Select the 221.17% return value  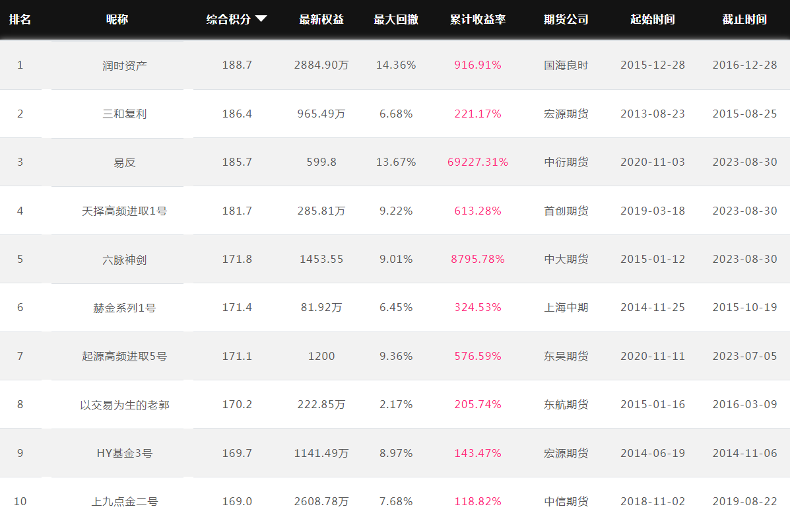coord(478,114)
